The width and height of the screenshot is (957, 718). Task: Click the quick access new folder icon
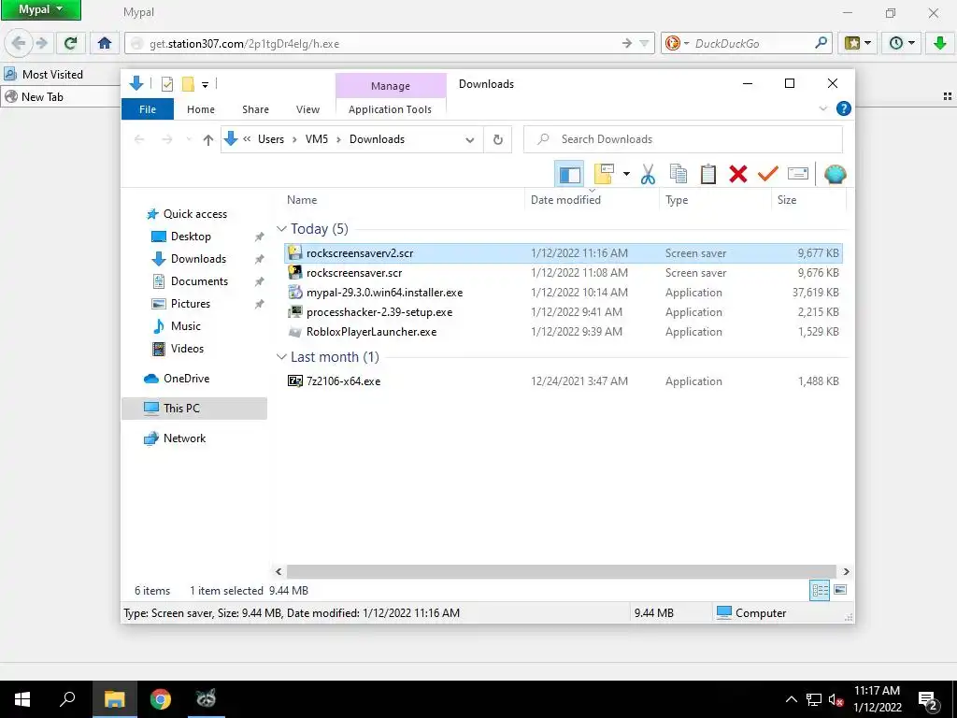pos(188,84)
